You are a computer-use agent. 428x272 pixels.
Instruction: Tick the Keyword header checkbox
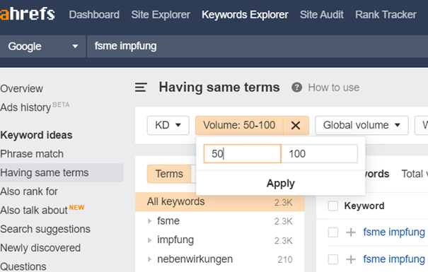click(x=333, y=206)
